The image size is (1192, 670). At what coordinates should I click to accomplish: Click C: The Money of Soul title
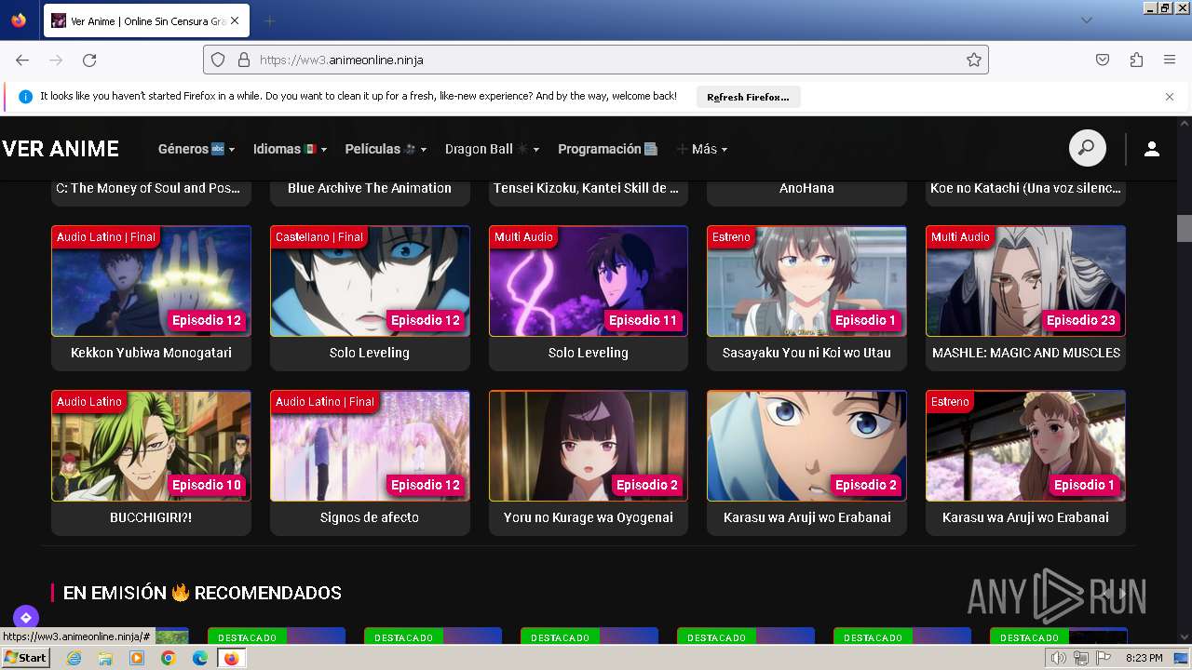click(x=148, y=188)
